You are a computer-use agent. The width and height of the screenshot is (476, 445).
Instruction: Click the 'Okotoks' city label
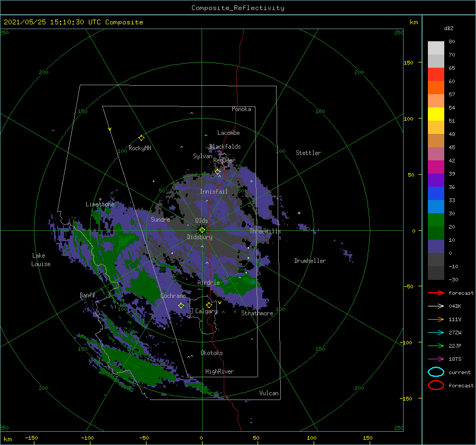[x=212, y=353]
